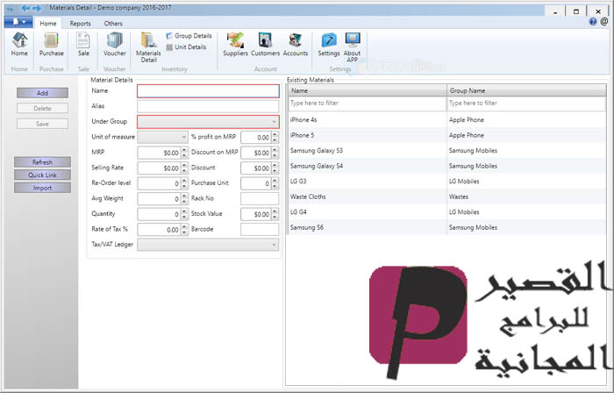
Task: Open the About APP icon
Action: (352, 47)
